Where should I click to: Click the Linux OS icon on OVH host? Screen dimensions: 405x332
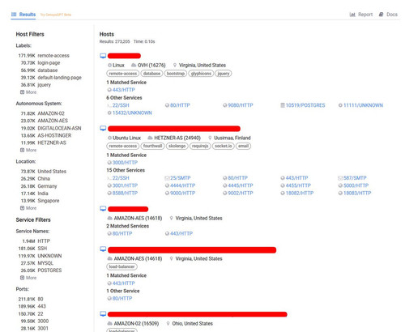tap(109, 65)
